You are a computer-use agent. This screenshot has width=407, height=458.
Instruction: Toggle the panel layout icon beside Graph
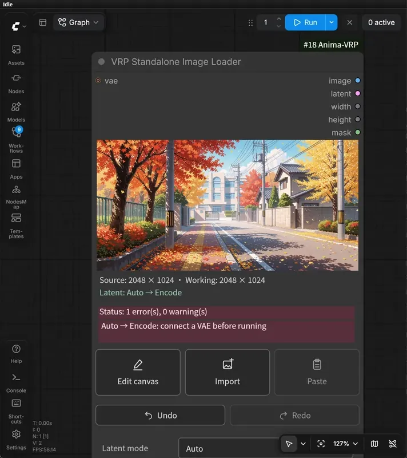click(x=43, y=22)
